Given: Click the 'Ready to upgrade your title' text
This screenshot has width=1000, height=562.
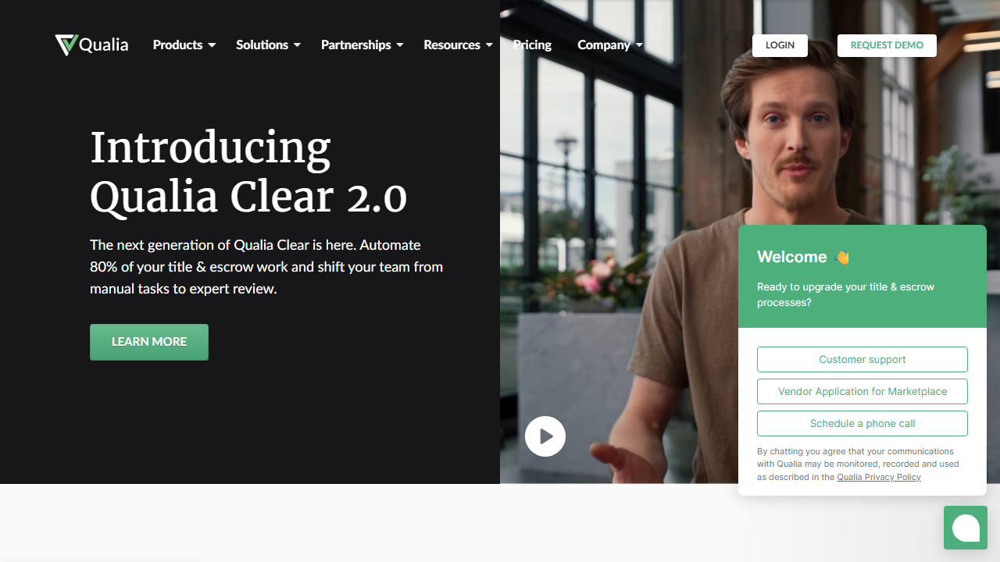Looking at the screenshot, I should [x=845, y=294].
